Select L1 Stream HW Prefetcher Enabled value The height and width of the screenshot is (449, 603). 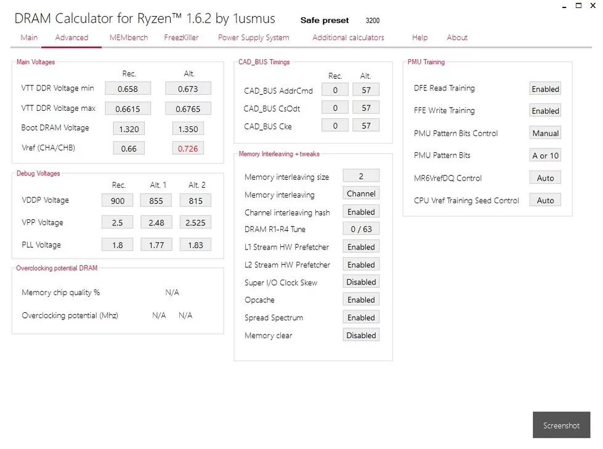[x=361, y=247]
